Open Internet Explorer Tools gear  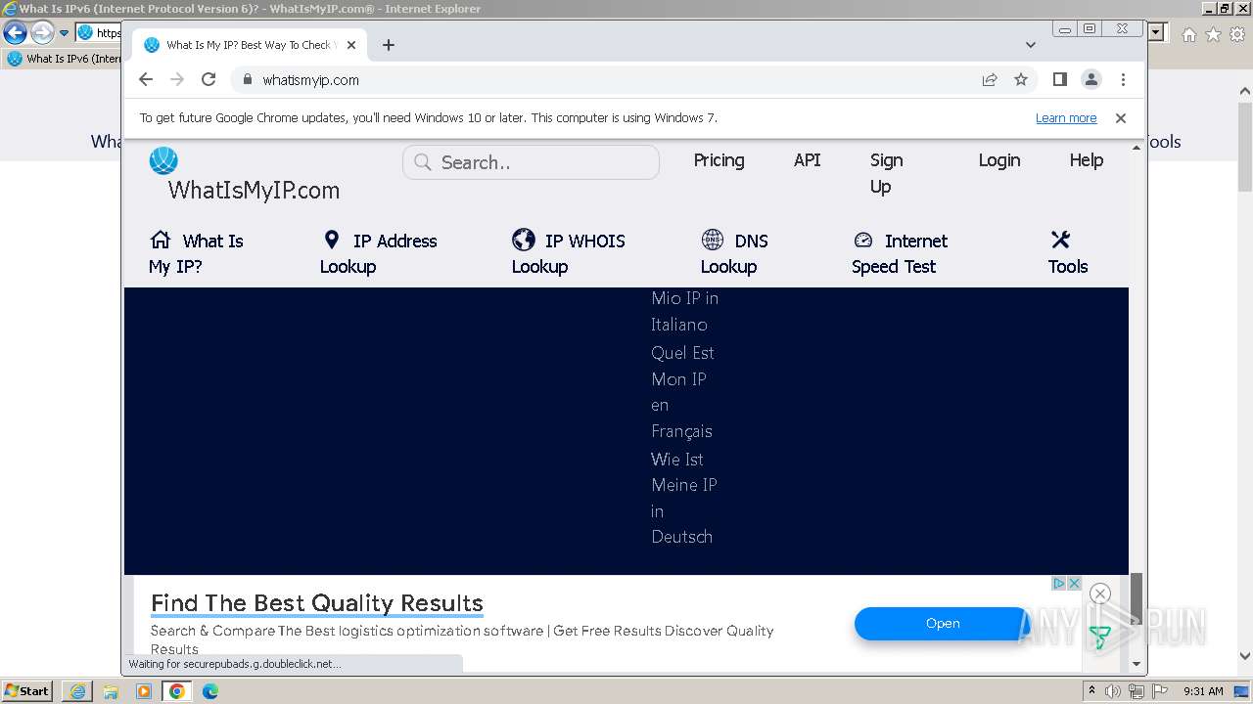click(x=1237, y=34)
